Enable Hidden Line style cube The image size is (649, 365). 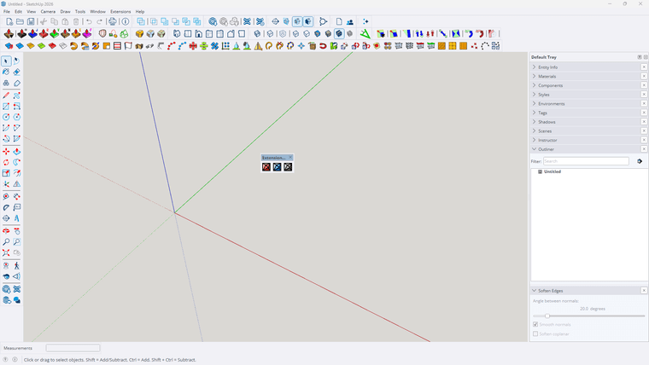[307, 34]
